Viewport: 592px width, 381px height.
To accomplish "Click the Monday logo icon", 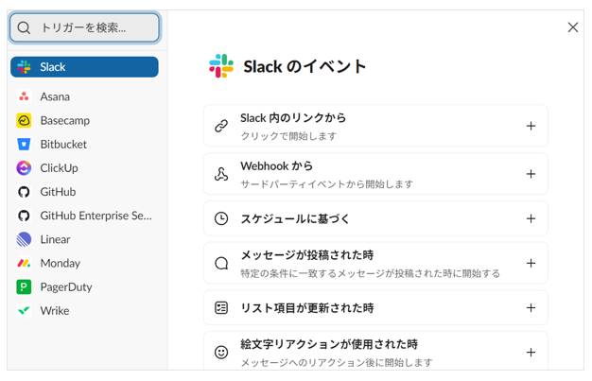I will click(24, 263).
